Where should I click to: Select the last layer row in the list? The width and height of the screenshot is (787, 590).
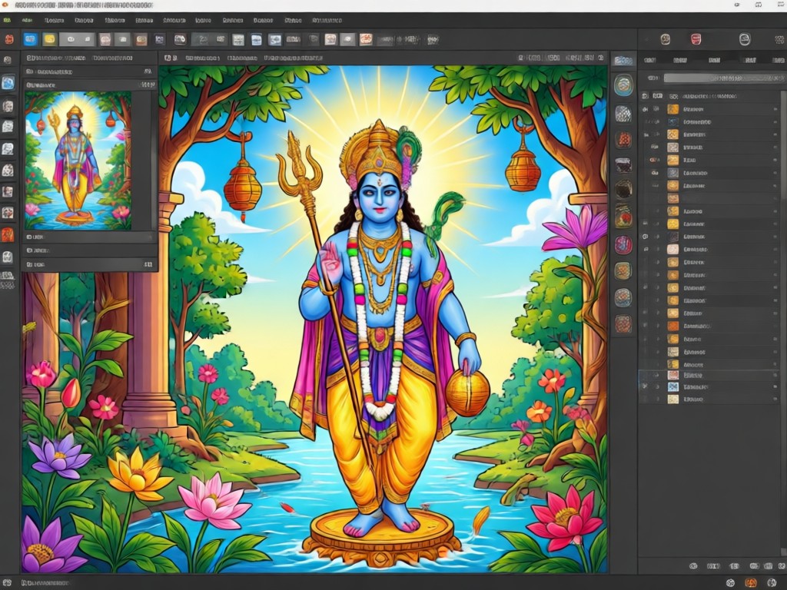(x=709, y=399)
